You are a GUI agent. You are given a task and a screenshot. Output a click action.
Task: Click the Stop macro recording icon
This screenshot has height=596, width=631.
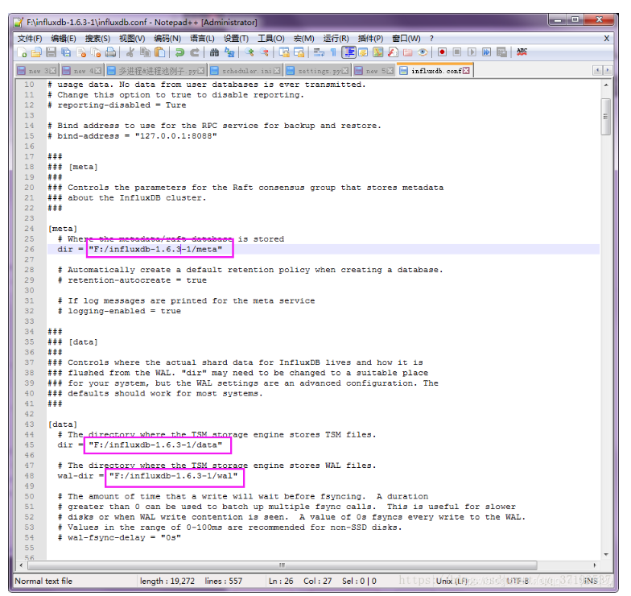point(457,52)
